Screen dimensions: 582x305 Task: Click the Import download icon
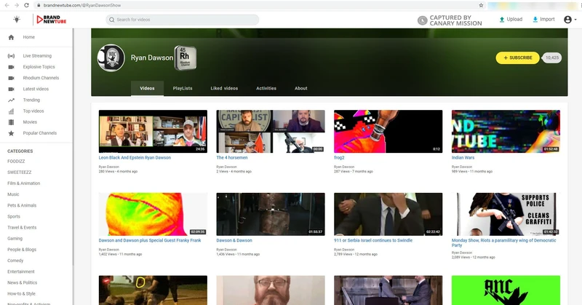pos(535,20)
